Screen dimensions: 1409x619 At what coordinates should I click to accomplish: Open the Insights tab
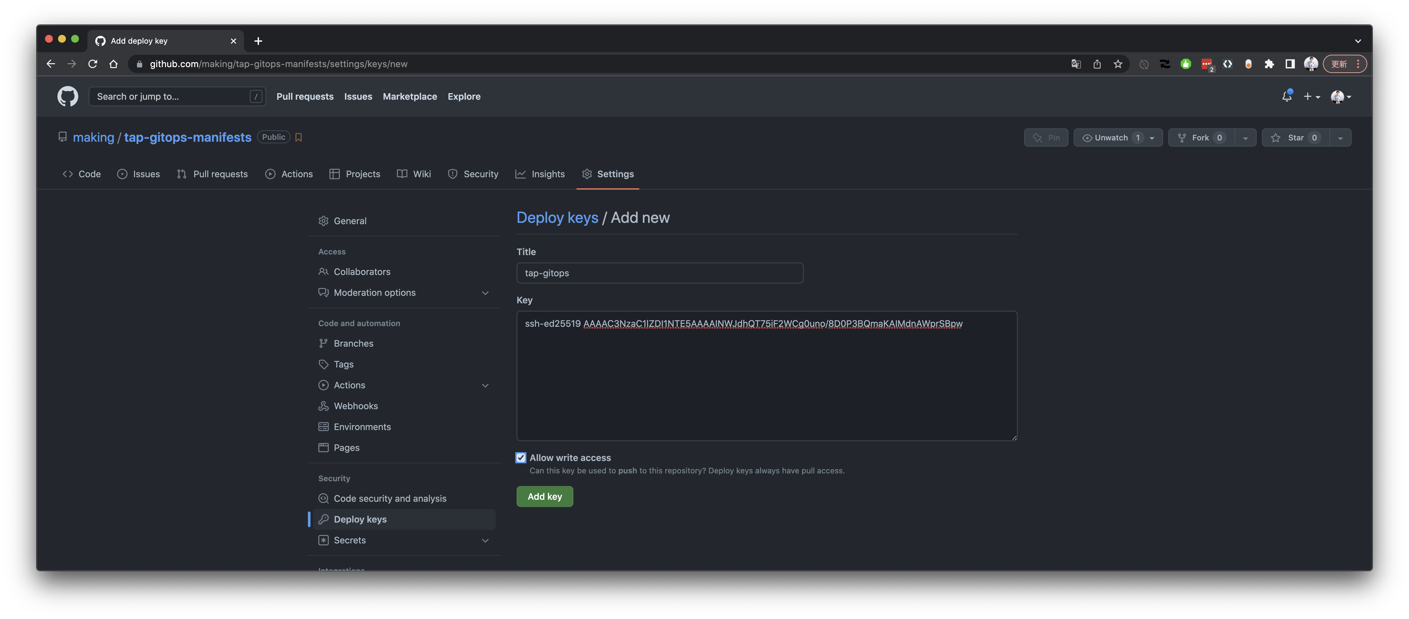540,174
